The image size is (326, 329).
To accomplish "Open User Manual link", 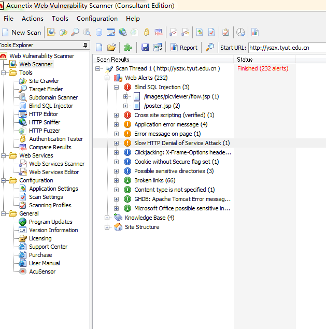I will [45, 263].
